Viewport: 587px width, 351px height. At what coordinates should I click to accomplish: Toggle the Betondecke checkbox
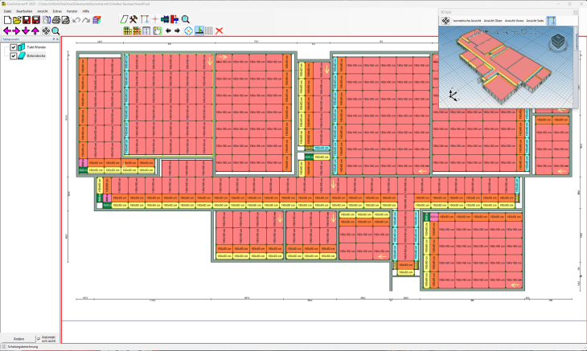pos(14,56)
